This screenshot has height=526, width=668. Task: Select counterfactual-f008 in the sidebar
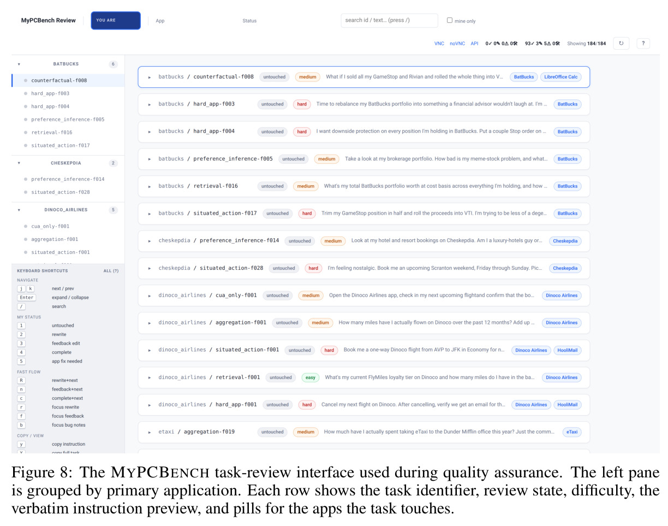click(68, 80)
